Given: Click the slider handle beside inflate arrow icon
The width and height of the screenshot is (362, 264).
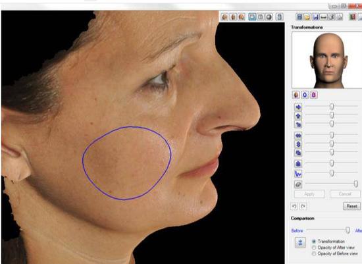Looking at the screenshot, I should coord(332,163).
